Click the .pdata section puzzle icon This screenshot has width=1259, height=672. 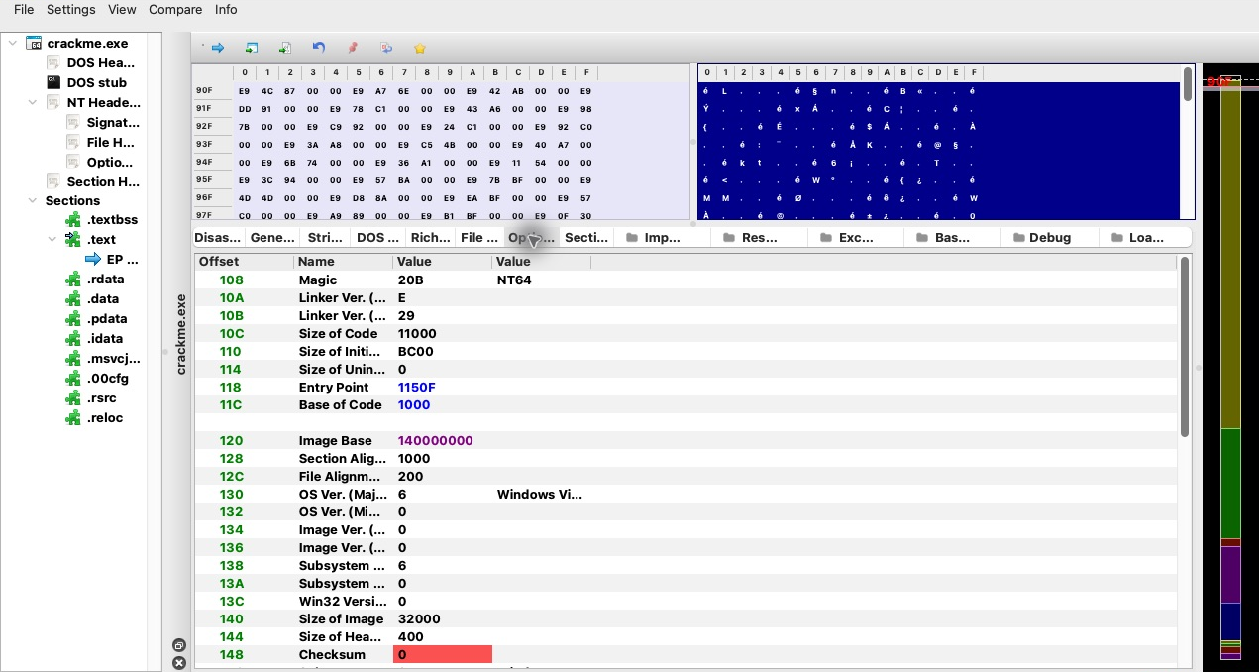point(72,319)
